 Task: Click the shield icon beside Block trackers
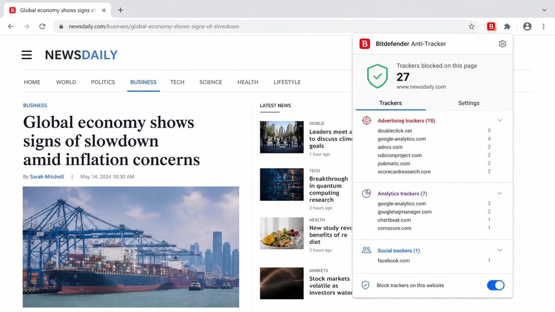(x=365, y=285)
